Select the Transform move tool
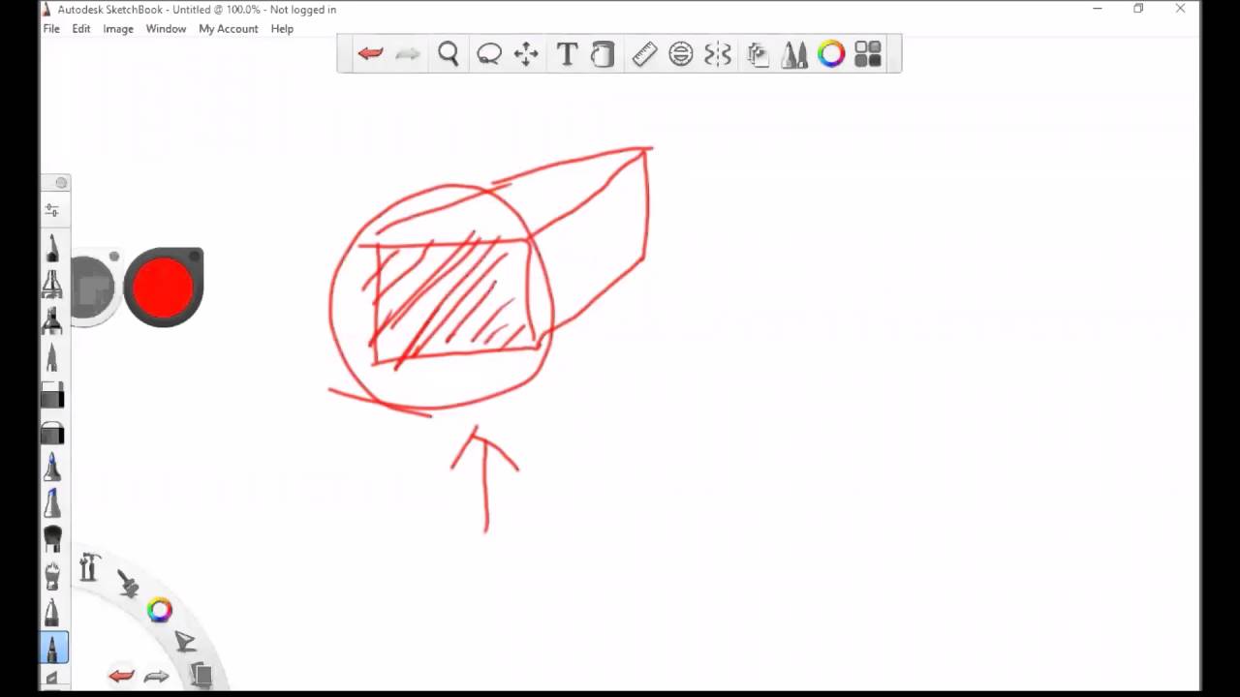 click(x=526, y=54)
